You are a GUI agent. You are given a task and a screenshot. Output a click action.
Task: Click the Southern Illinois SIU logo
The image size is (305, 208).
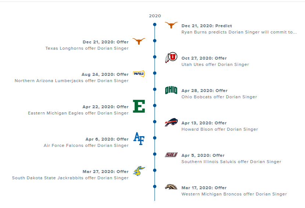click(171, 155)
